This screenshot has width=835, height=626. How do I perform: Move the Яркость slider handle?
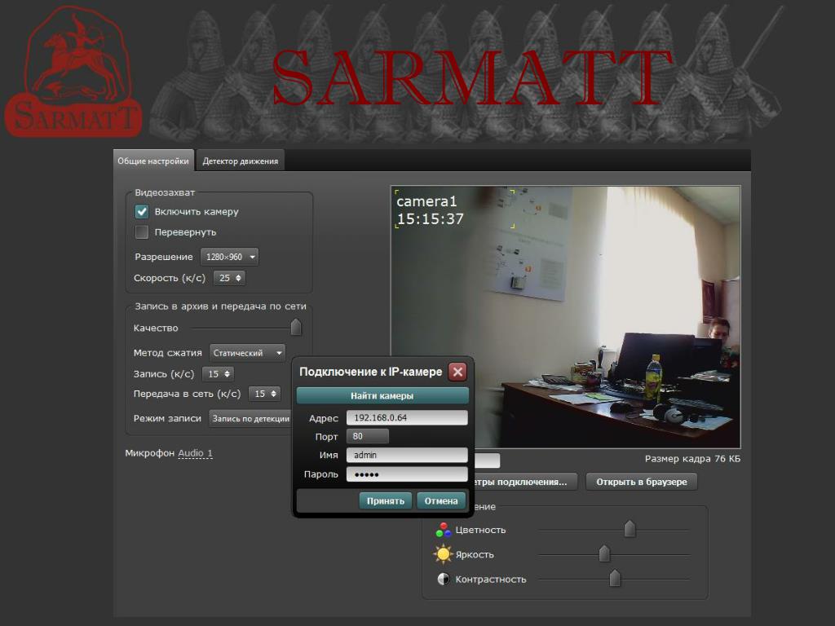tap(604, 553)
